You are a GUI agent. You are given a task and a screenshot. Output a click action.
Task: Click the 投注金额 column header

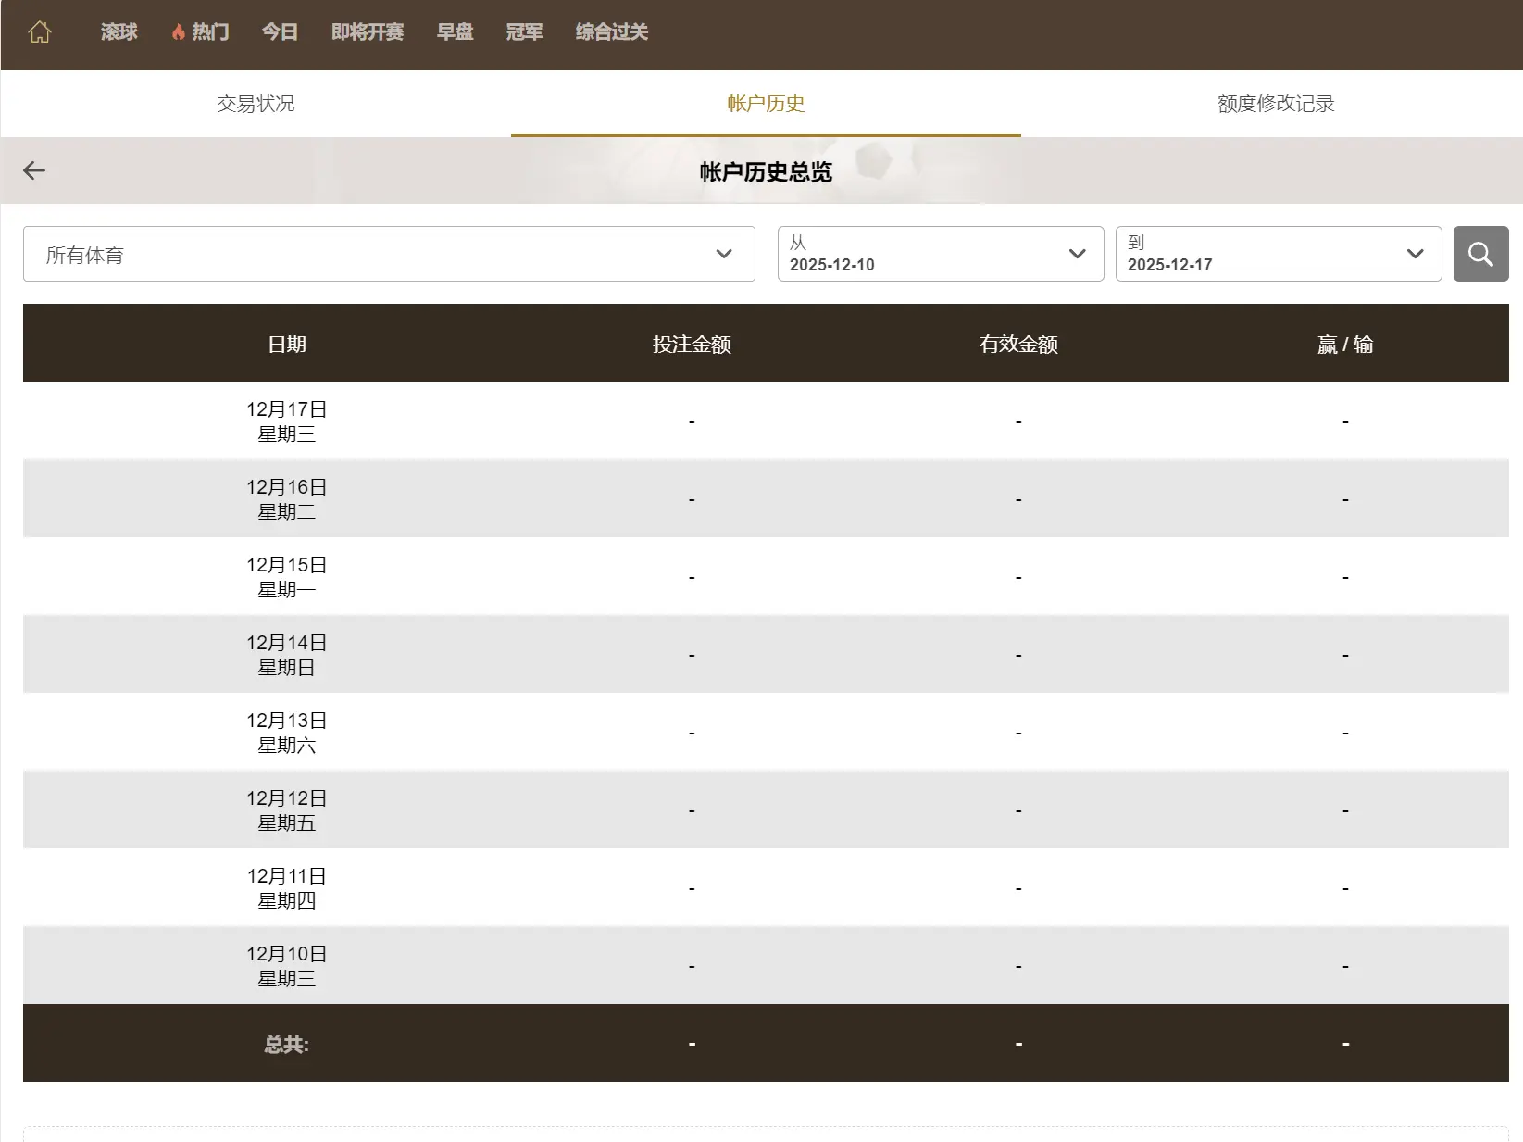tap(692, 345)
